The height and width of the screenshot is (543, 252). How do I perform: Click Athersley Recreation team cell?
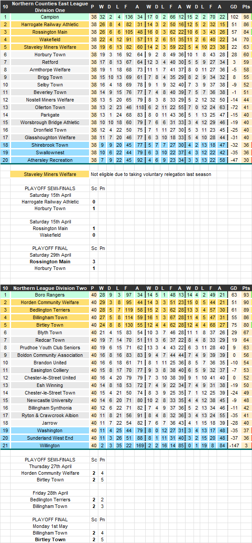50,160
